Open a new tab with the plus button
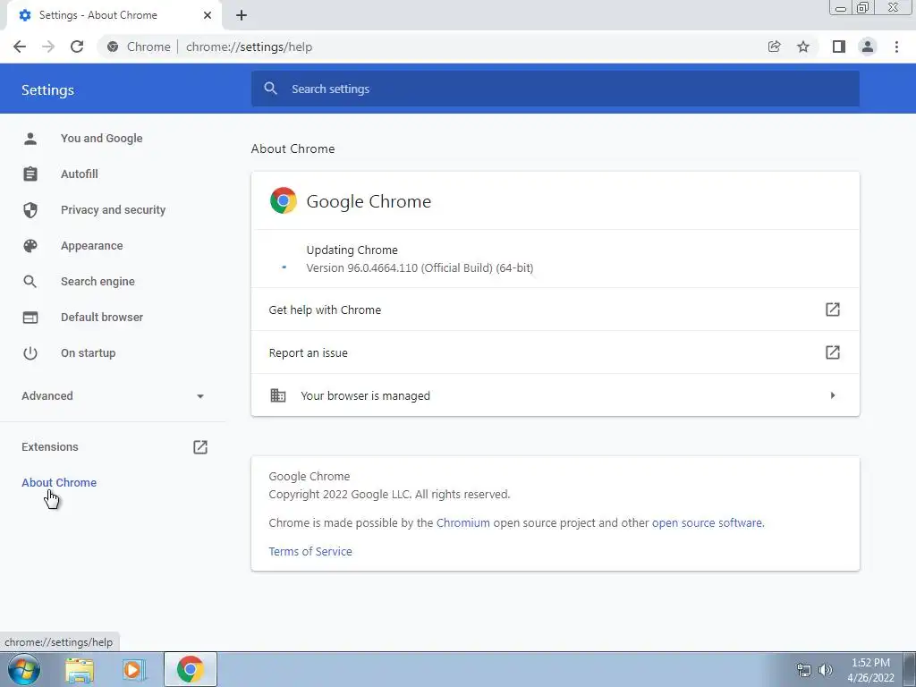916x687 pixels. (x=242, y=15)
